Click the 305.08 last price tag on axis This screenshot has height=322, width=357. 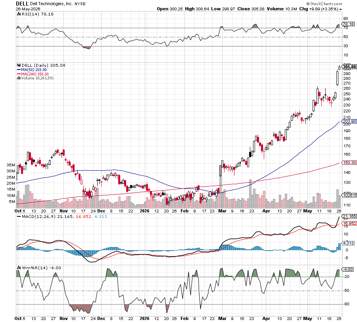pyautogui.click(x=349, y=67)
